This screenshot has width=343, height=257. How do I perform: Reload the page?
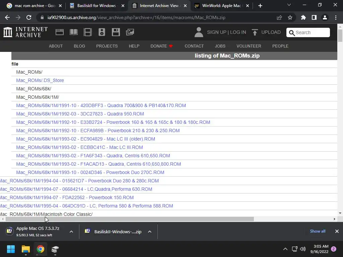coord(29,17)
